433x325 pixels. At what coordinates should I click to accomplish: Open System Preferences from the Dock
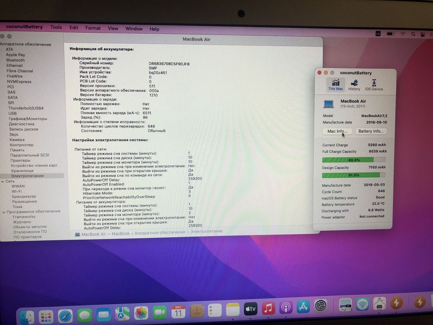point(321,306)
